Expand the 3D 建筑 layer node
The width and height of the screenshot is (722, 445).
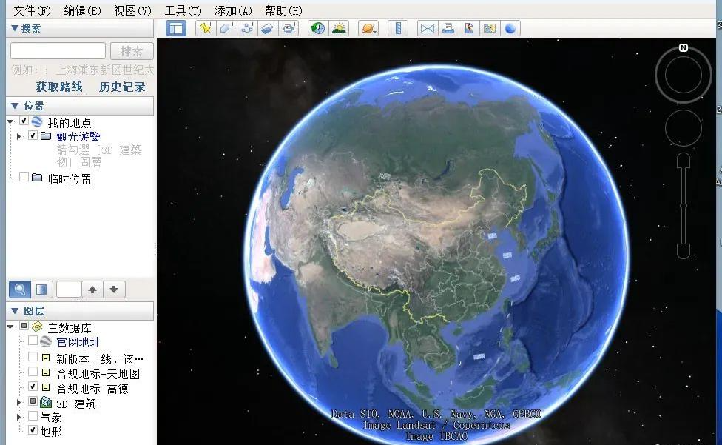point(19,402)
